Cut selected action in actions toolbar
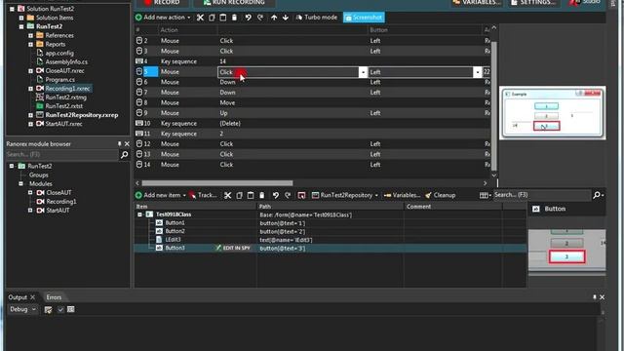Image resolution: width=624 pixels, height=351 pixels. (x=200, y=18)
